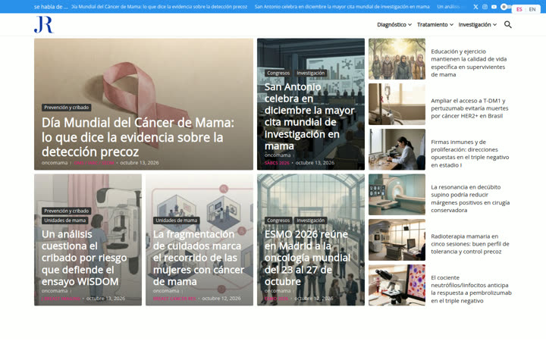Open the Instagram social icon
This screenshot has height=341, width=546.
point(485,7)
